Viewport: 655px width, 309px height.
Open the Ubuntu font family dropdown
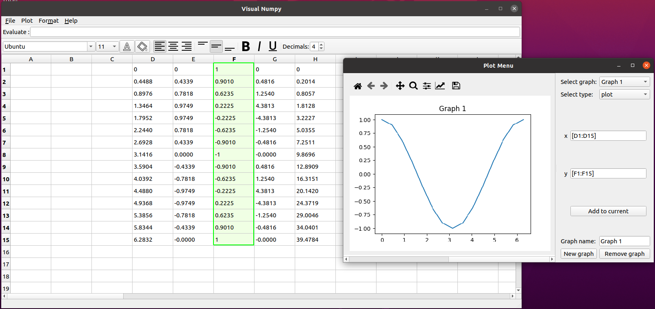[x=49, y=47]
